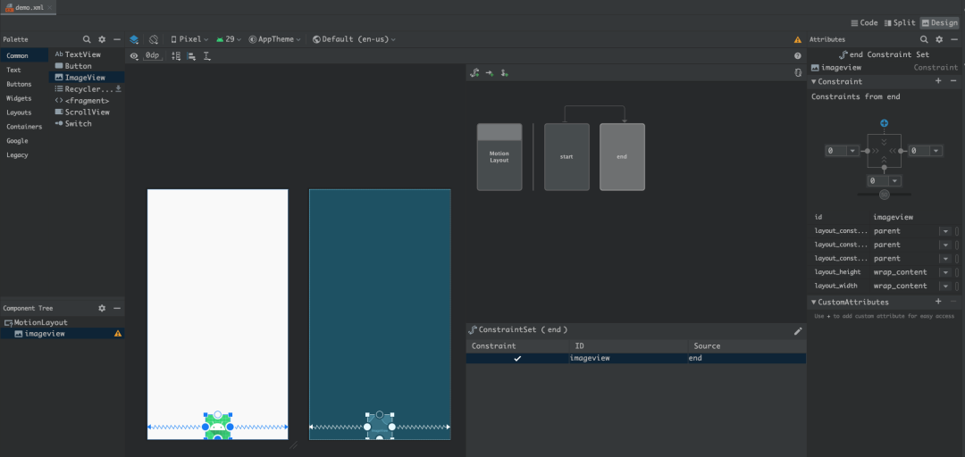Click the blue plus top constraint anchor
The width and height of the screenshot is (965, 457).
point(884,122)
